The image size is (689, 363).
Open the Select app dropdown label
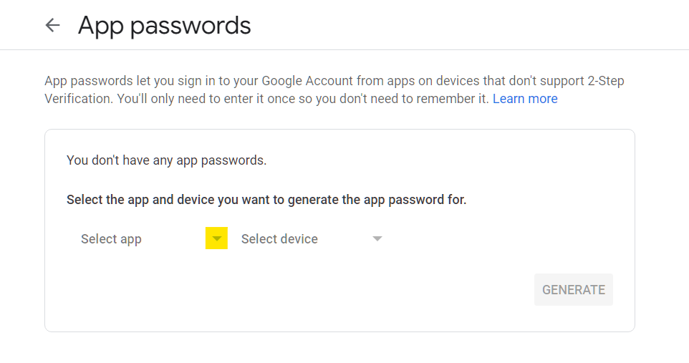point(111,239)
